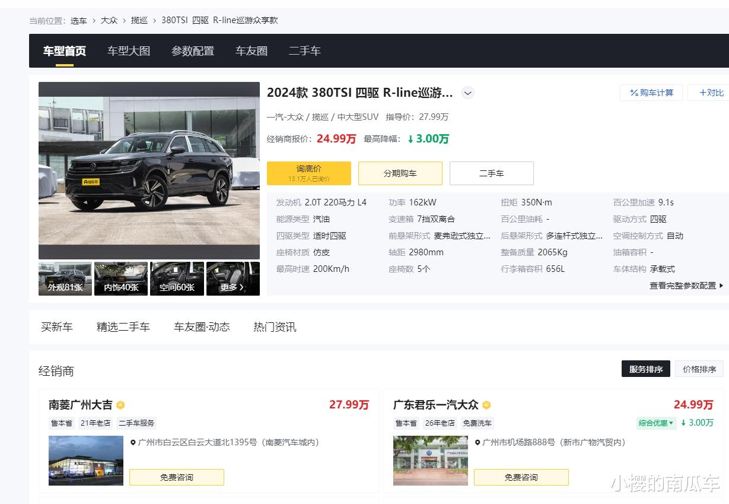Open 更多 photos thumbnail
The width and height of the screenshot is (729, 504).
click(x=233, y=278)
